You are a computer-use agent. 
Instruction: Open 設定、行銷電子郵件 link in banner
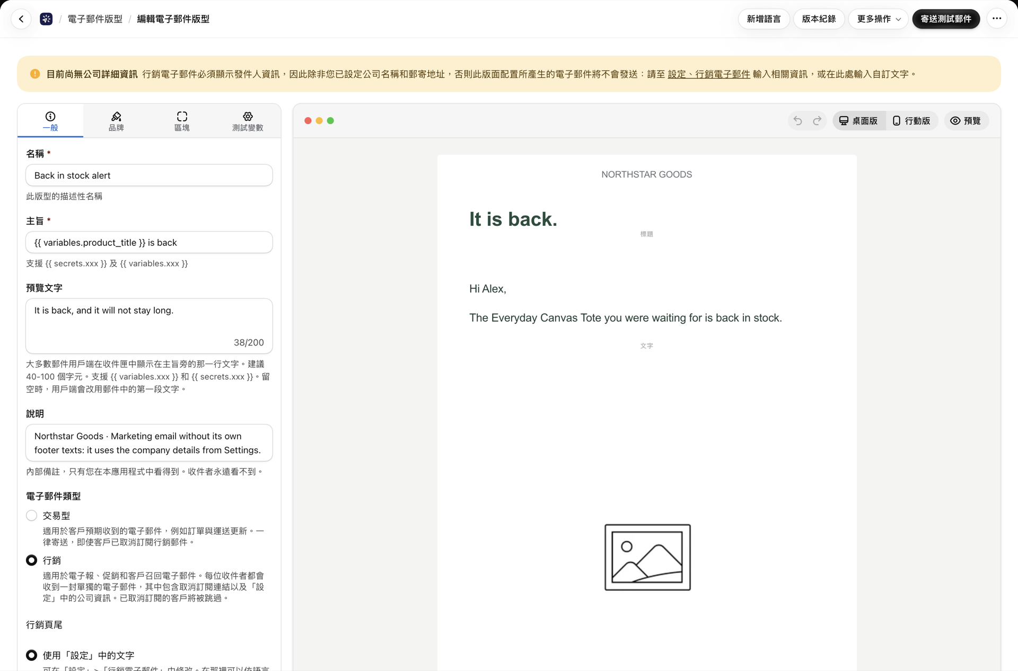pyautogui.click(x=708, y=74)
